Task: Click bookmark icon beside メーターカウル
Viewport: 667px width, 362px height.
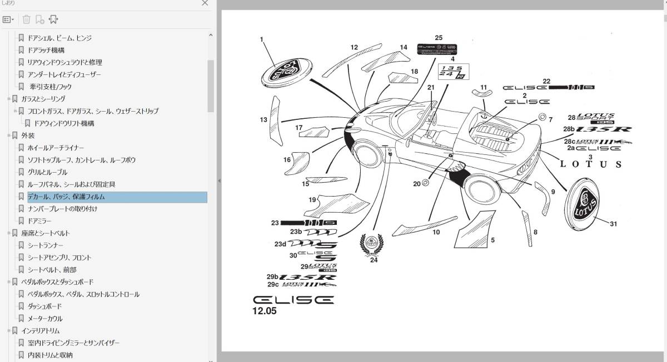Action: [21, 319]
